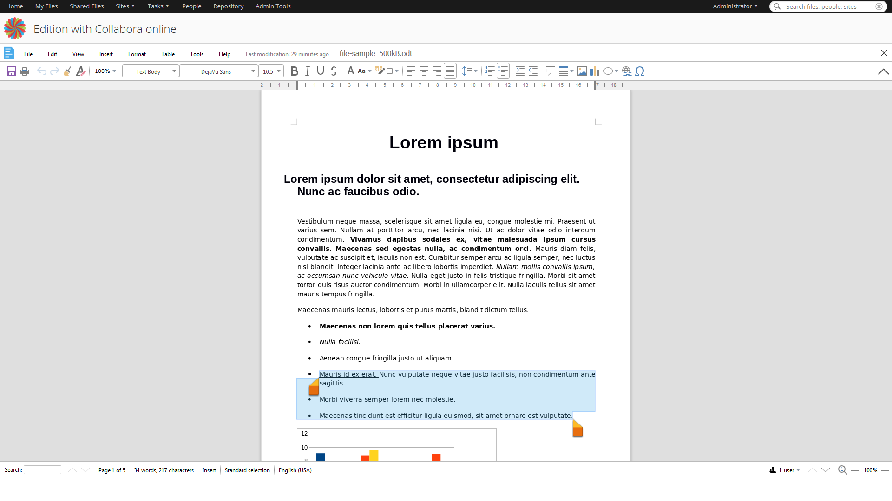Center text horizontally
This screenshot has height=501, width=892.
424,71
